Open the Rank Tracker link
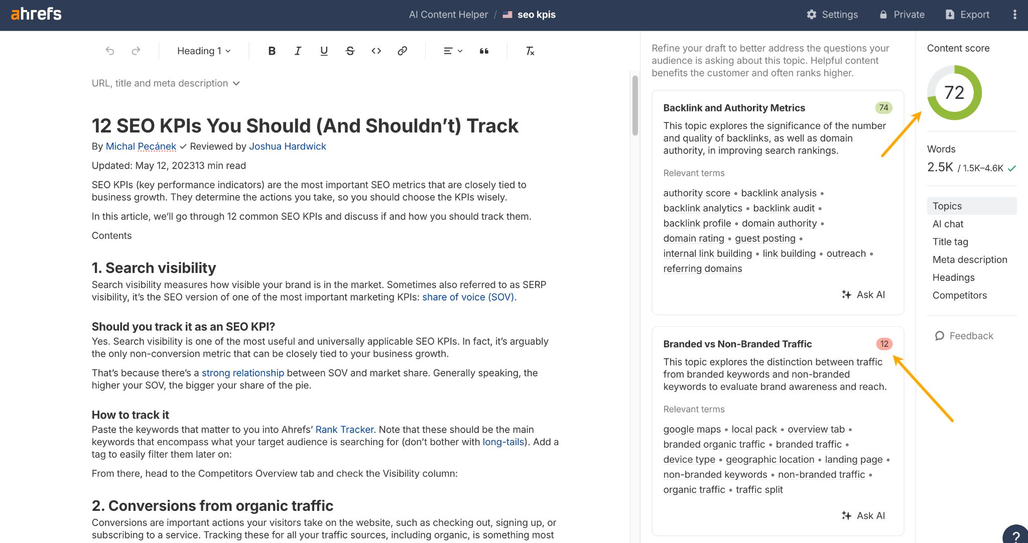The height and width of the screenshot is (543, 1028). click(x=345, y=429)
